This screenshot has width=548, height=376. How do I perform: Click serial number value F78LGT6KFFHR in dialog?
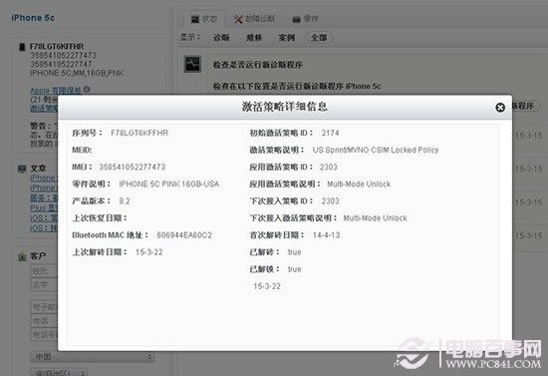pos(139,133)
